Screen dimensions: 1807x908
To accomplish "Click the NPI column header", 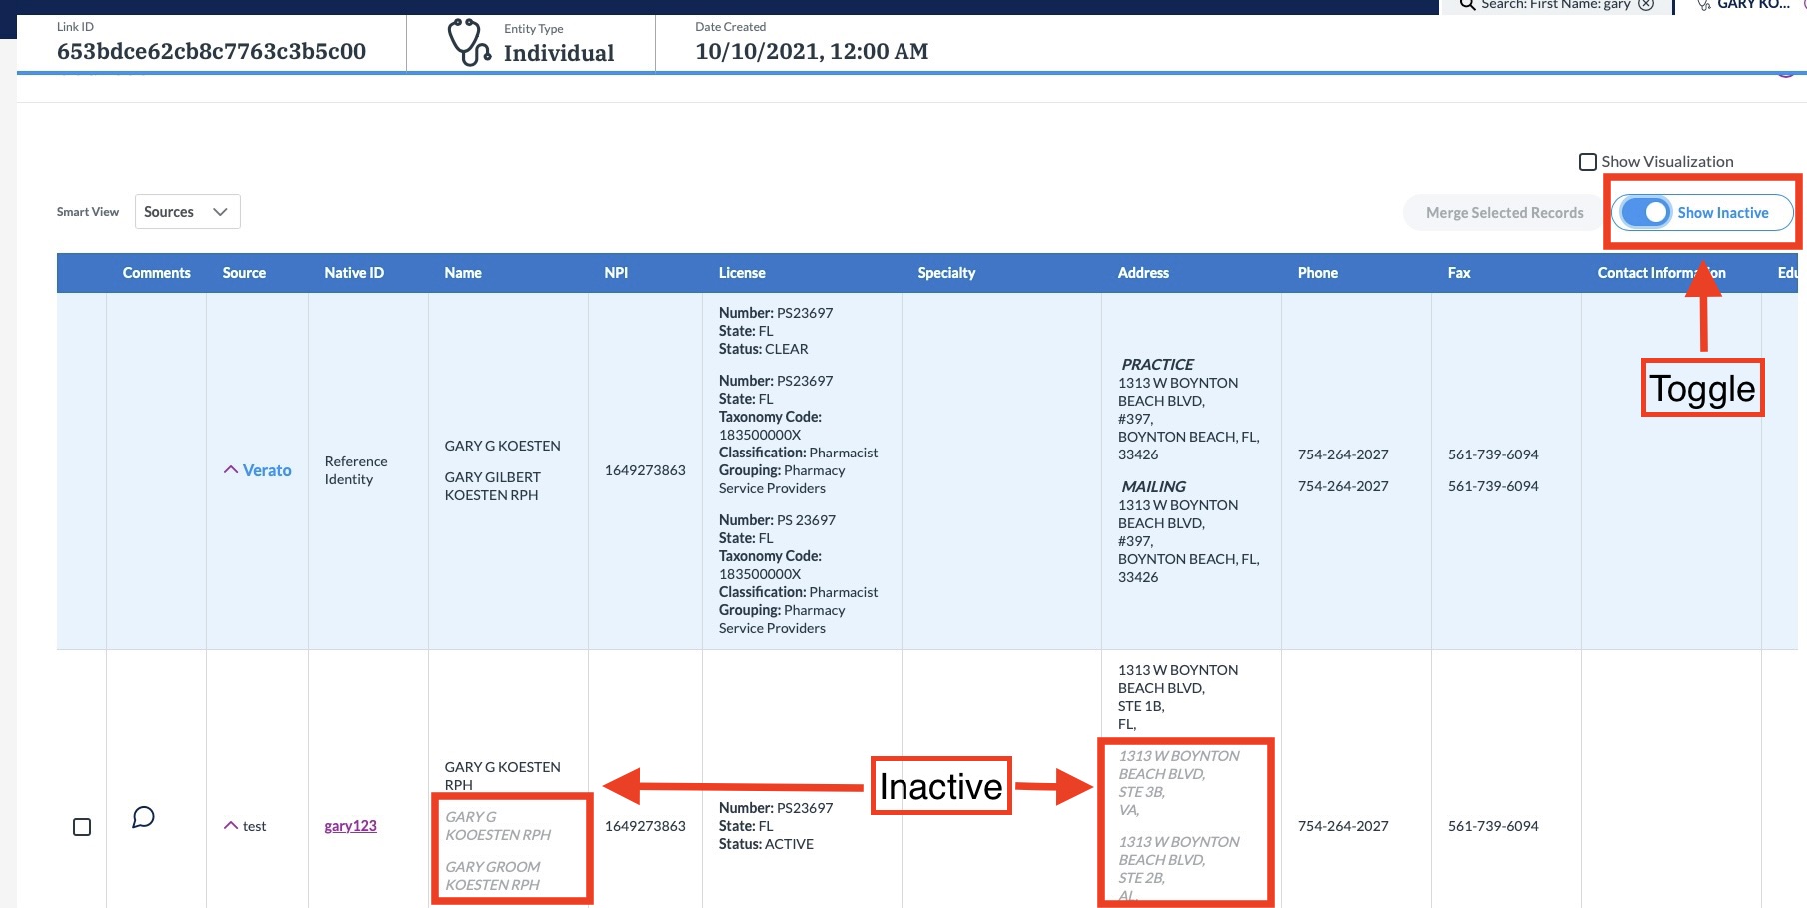I will (616, 273).
